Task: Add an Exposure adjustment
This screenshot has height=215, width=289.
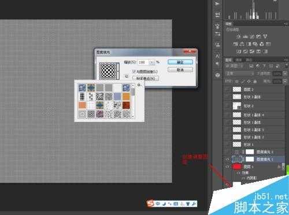Action: coord(258,36)
